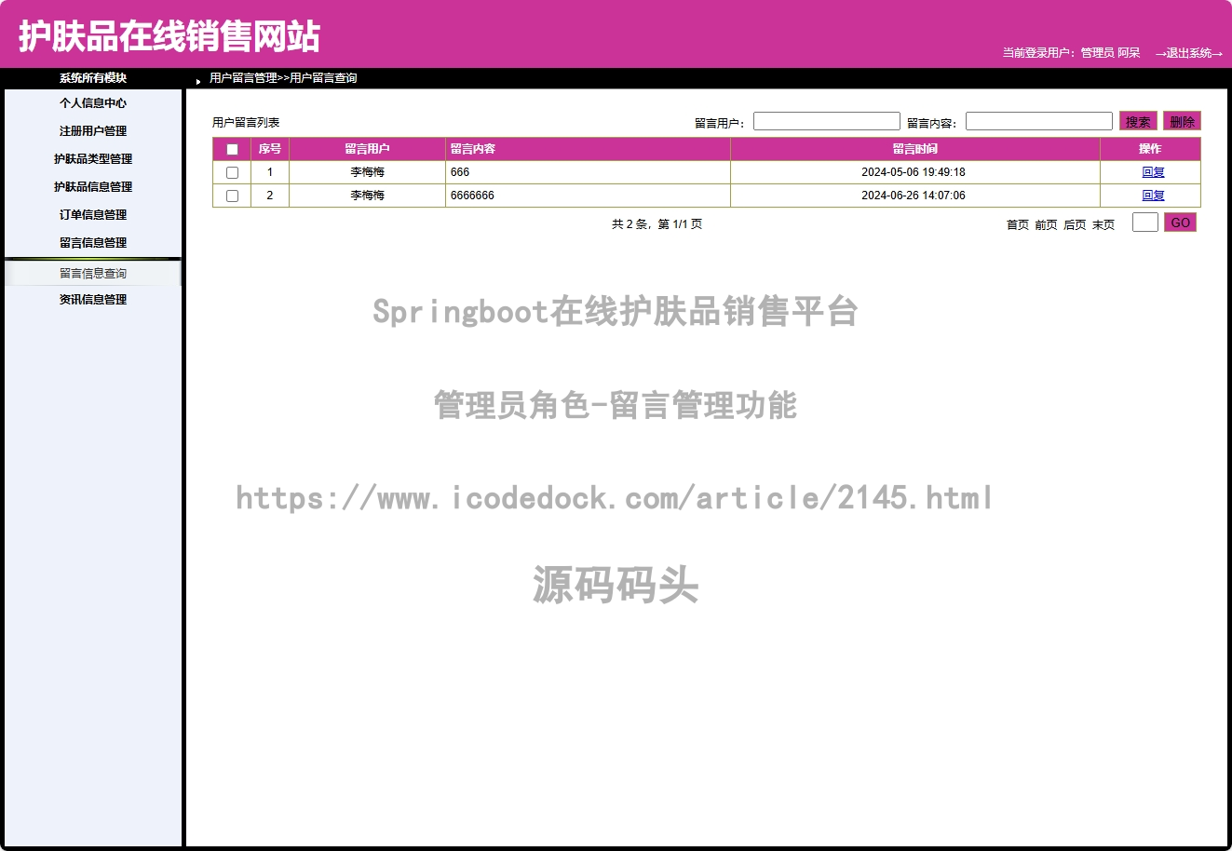Click the small arrow before breadcrumb
Image resolution: width=1232 pixels, height=851 pixels.
198,81
